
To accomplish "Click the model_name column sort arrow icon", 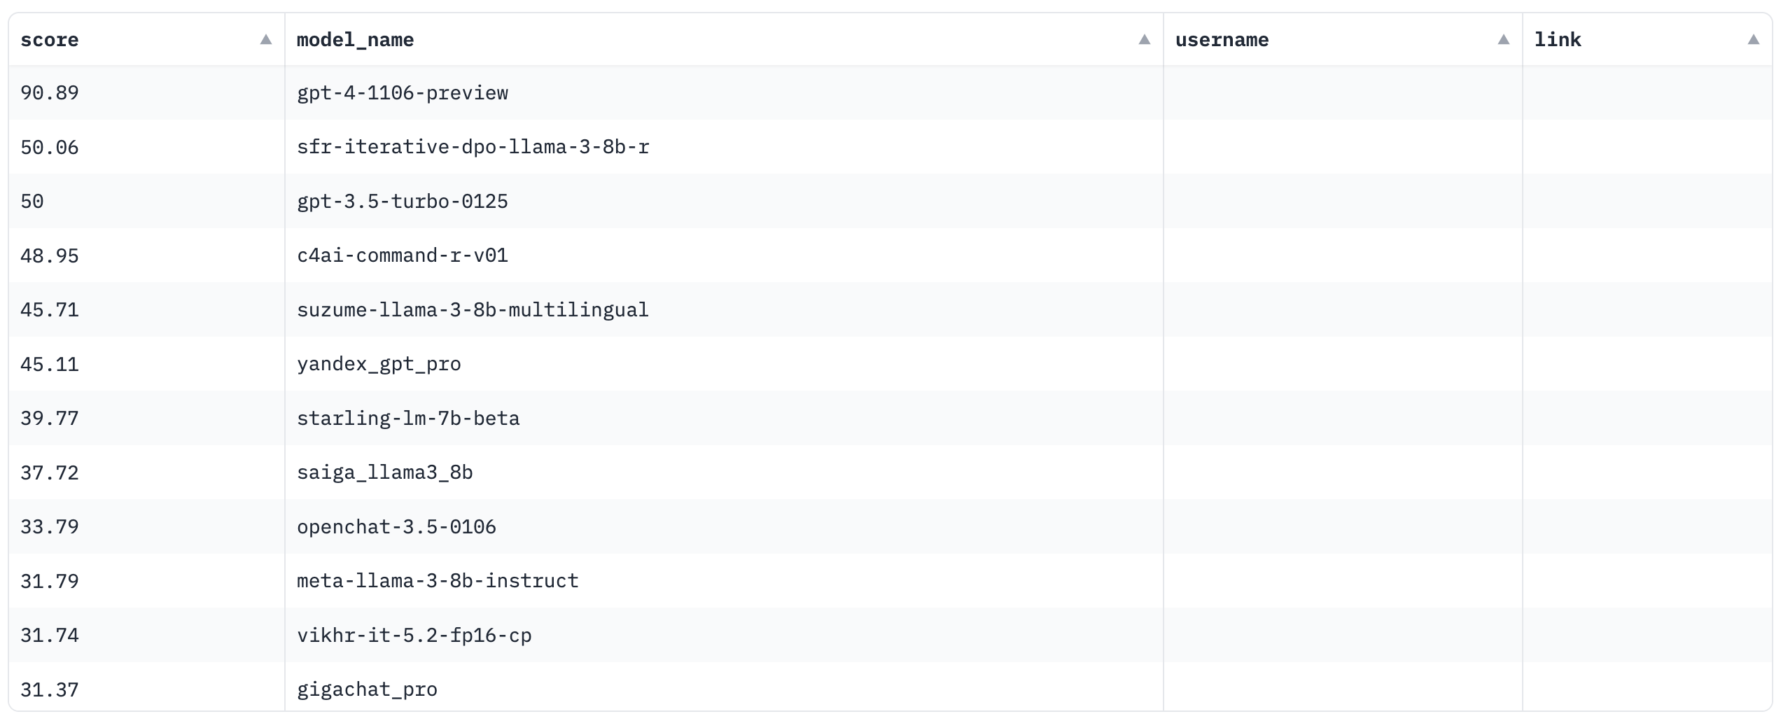I will pyautogui.click(x=1144, y=40).
